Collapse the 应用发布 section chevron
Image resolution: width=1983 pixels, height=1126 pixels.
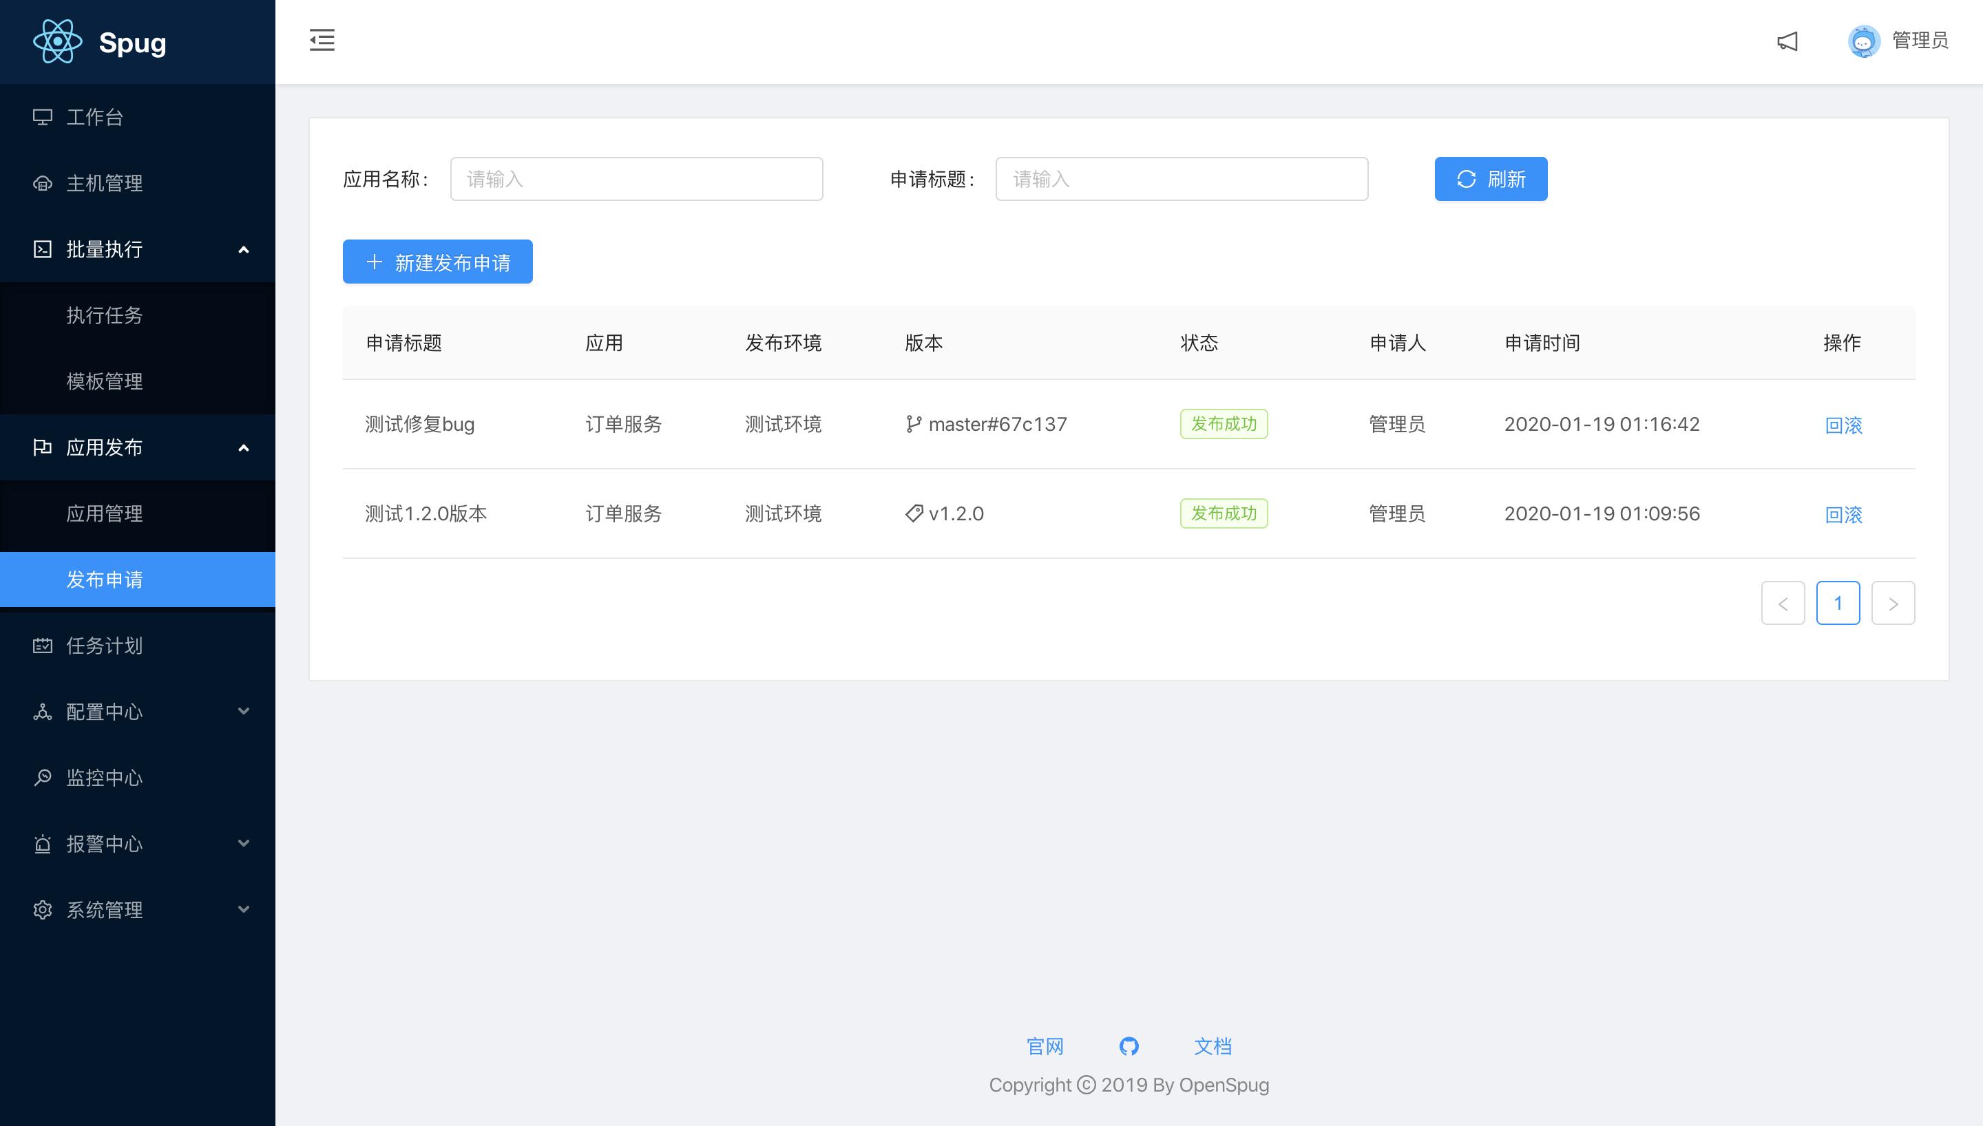coord(244,448)
